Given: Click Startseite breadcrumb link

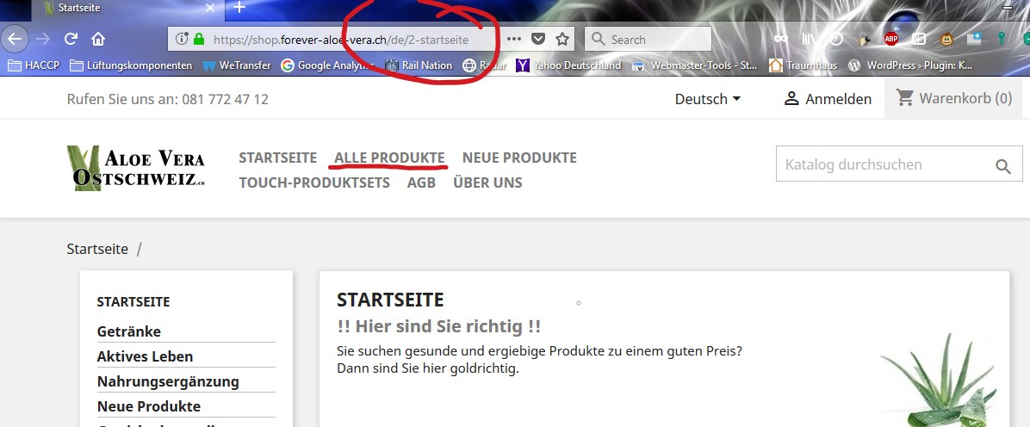Looking at the screenshot, I should click(97, 249).
